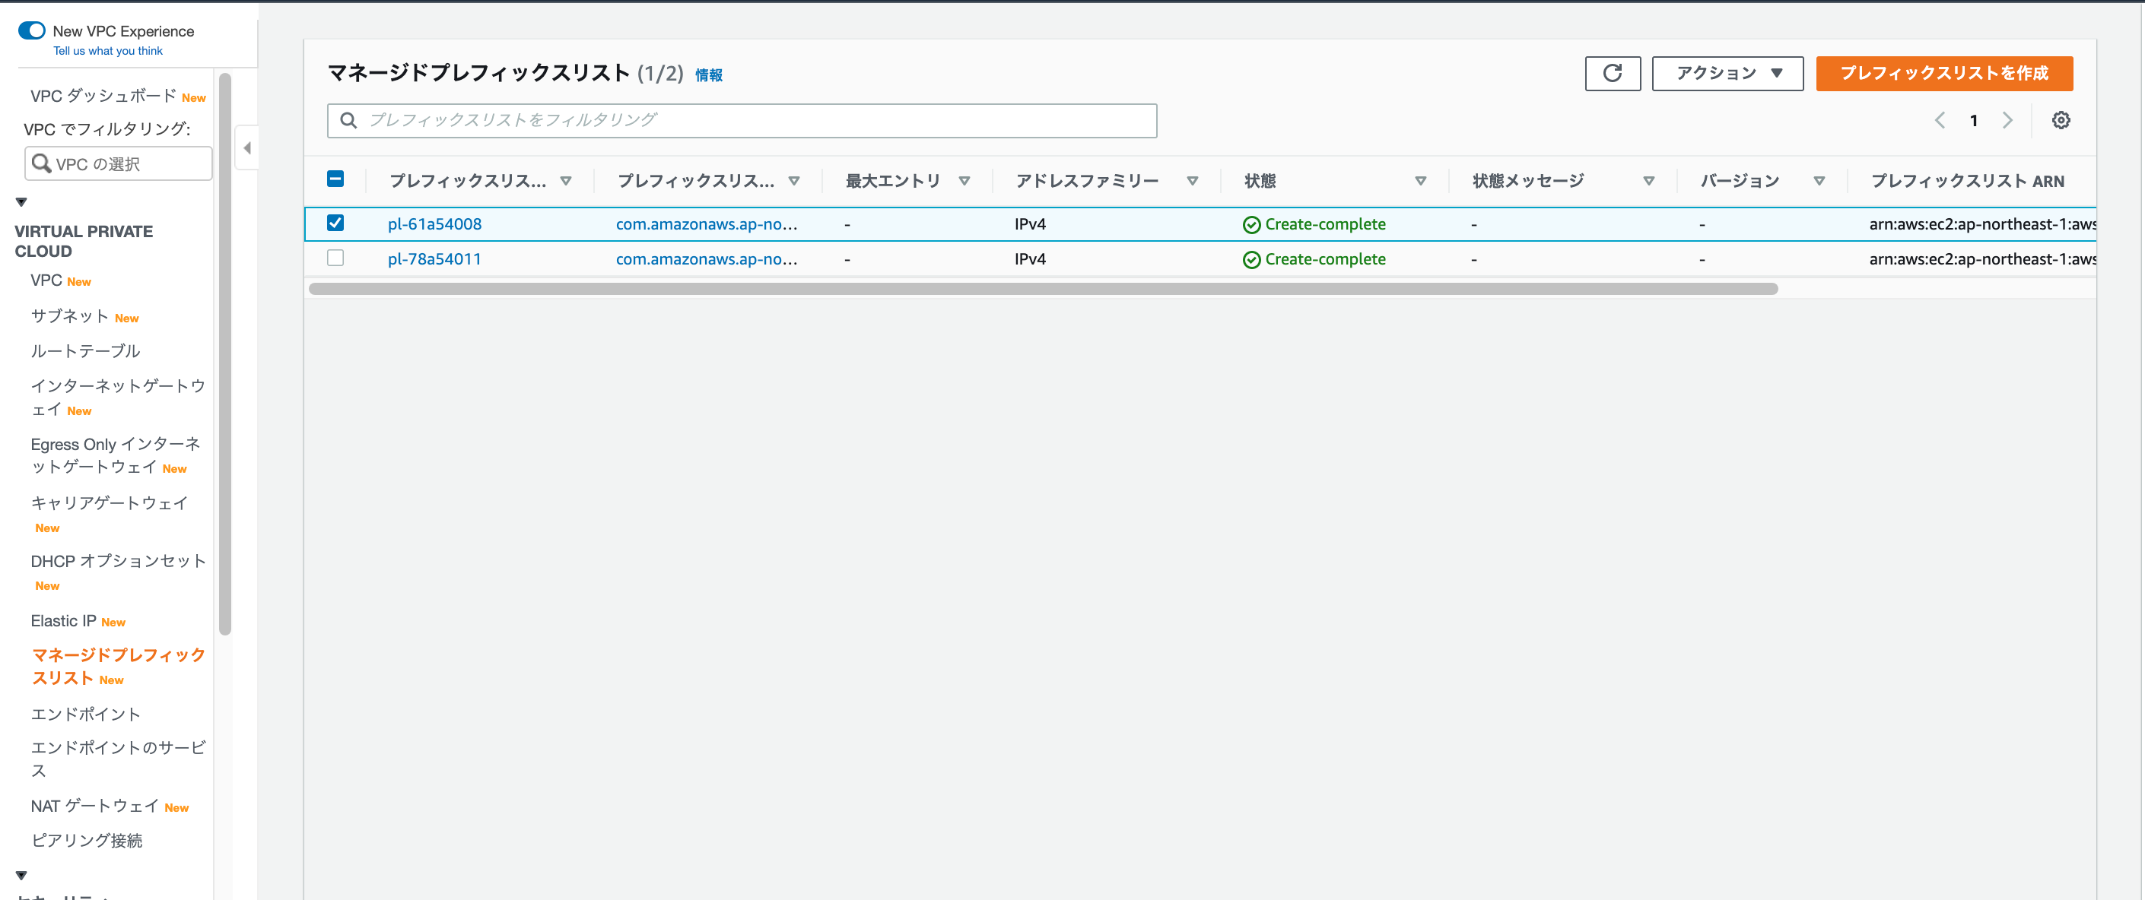Deselect the checkbox for pl-61a54008
This screenshot has height=900, width=2145.
(x=335, y=223)
